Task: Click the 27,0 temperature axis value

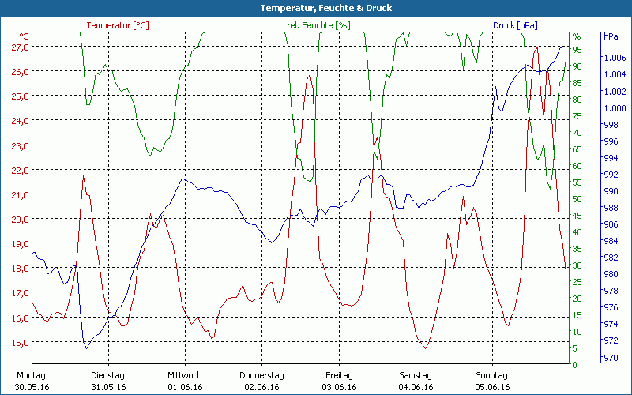Action: [x=20, y=47]
